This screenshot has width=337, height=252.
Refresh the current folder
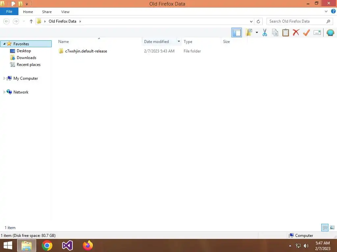258,21
